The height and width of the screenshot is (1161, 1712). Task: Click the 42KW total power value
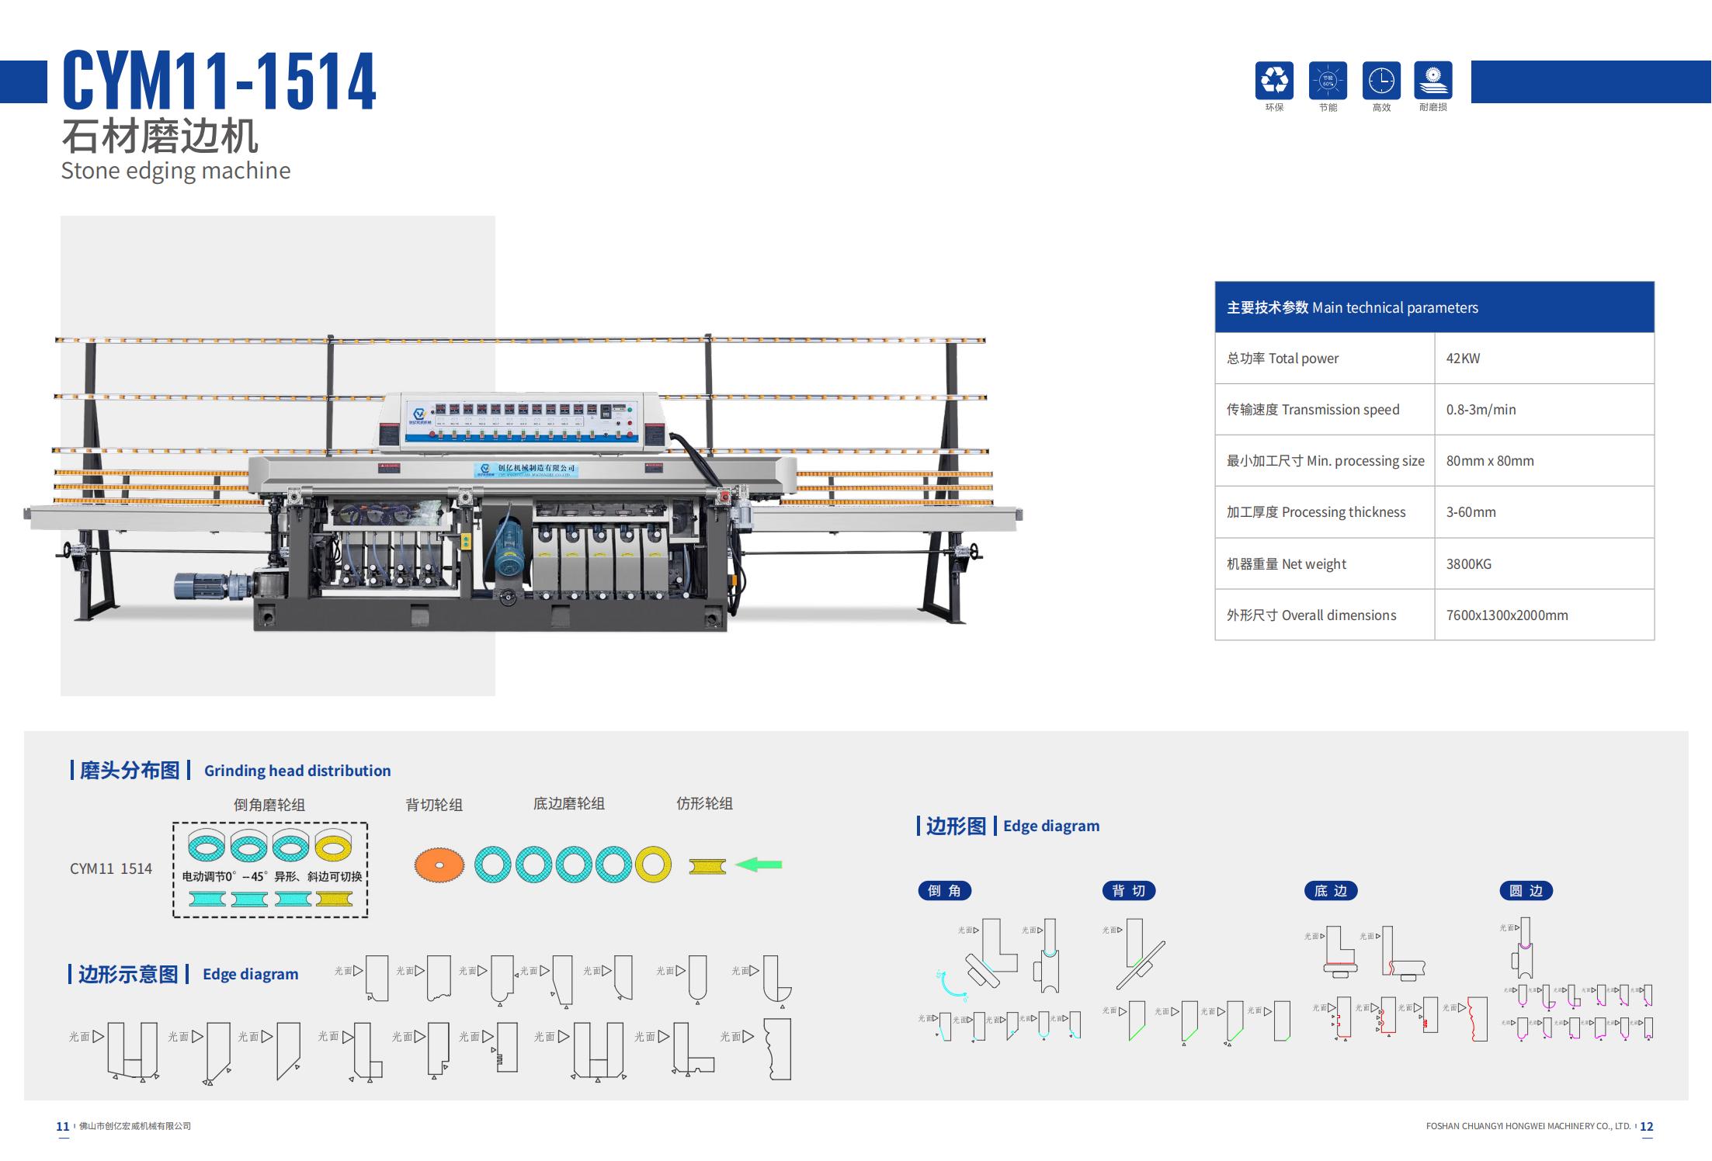tap(1464, 359)
